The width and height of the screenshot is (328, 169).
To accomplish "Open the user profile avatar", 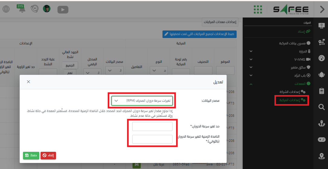I will pos(47,9).
